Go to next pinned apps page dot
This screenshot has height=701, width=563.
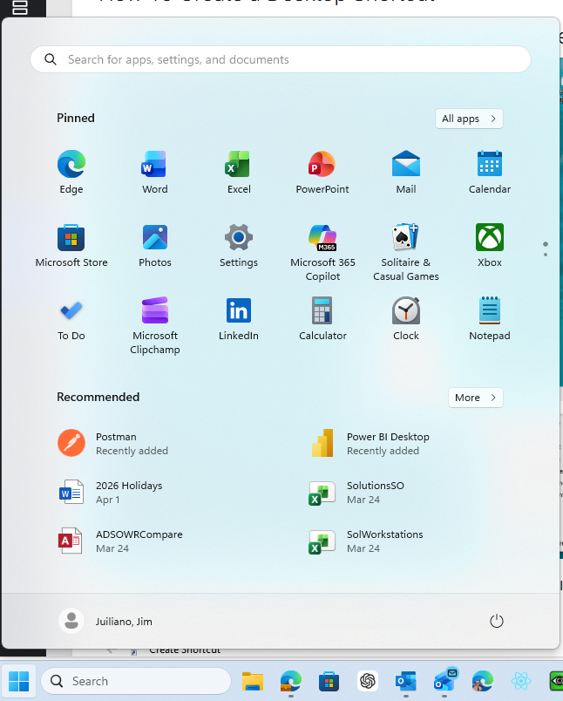pyautogui.click(x=545, y=255)
